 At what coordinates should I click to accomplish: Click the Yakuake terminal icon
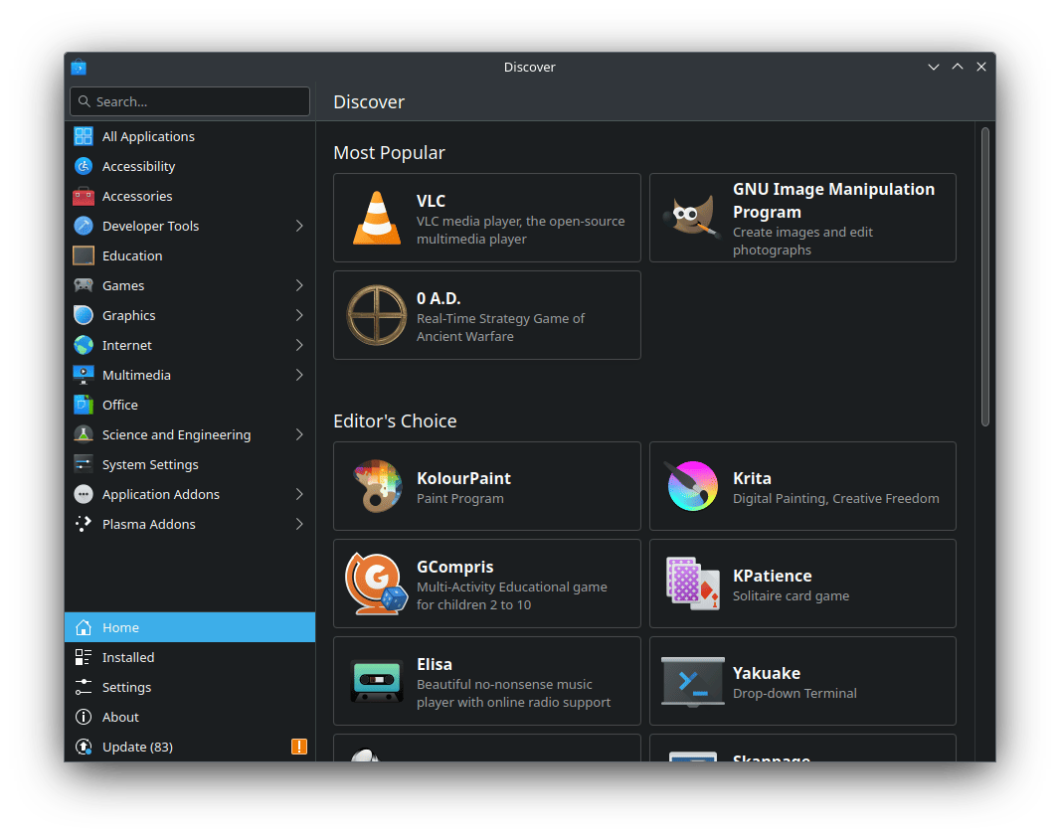(692, 681)
